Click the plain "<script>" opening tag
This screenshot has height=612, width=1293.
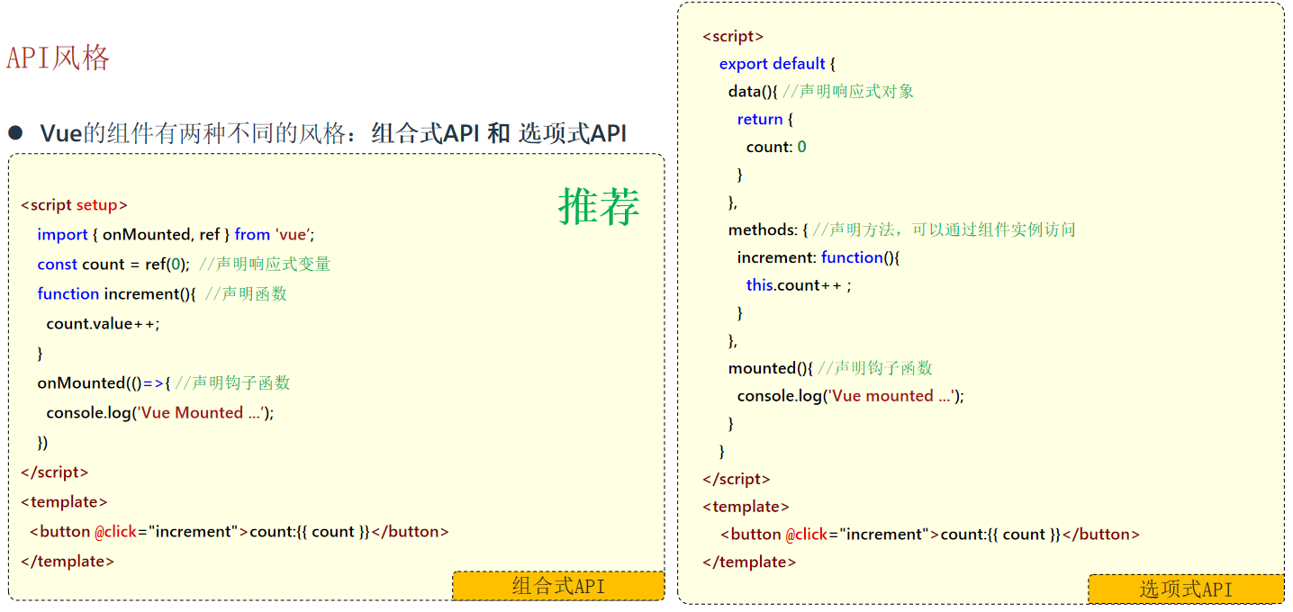tap(733, 37)
